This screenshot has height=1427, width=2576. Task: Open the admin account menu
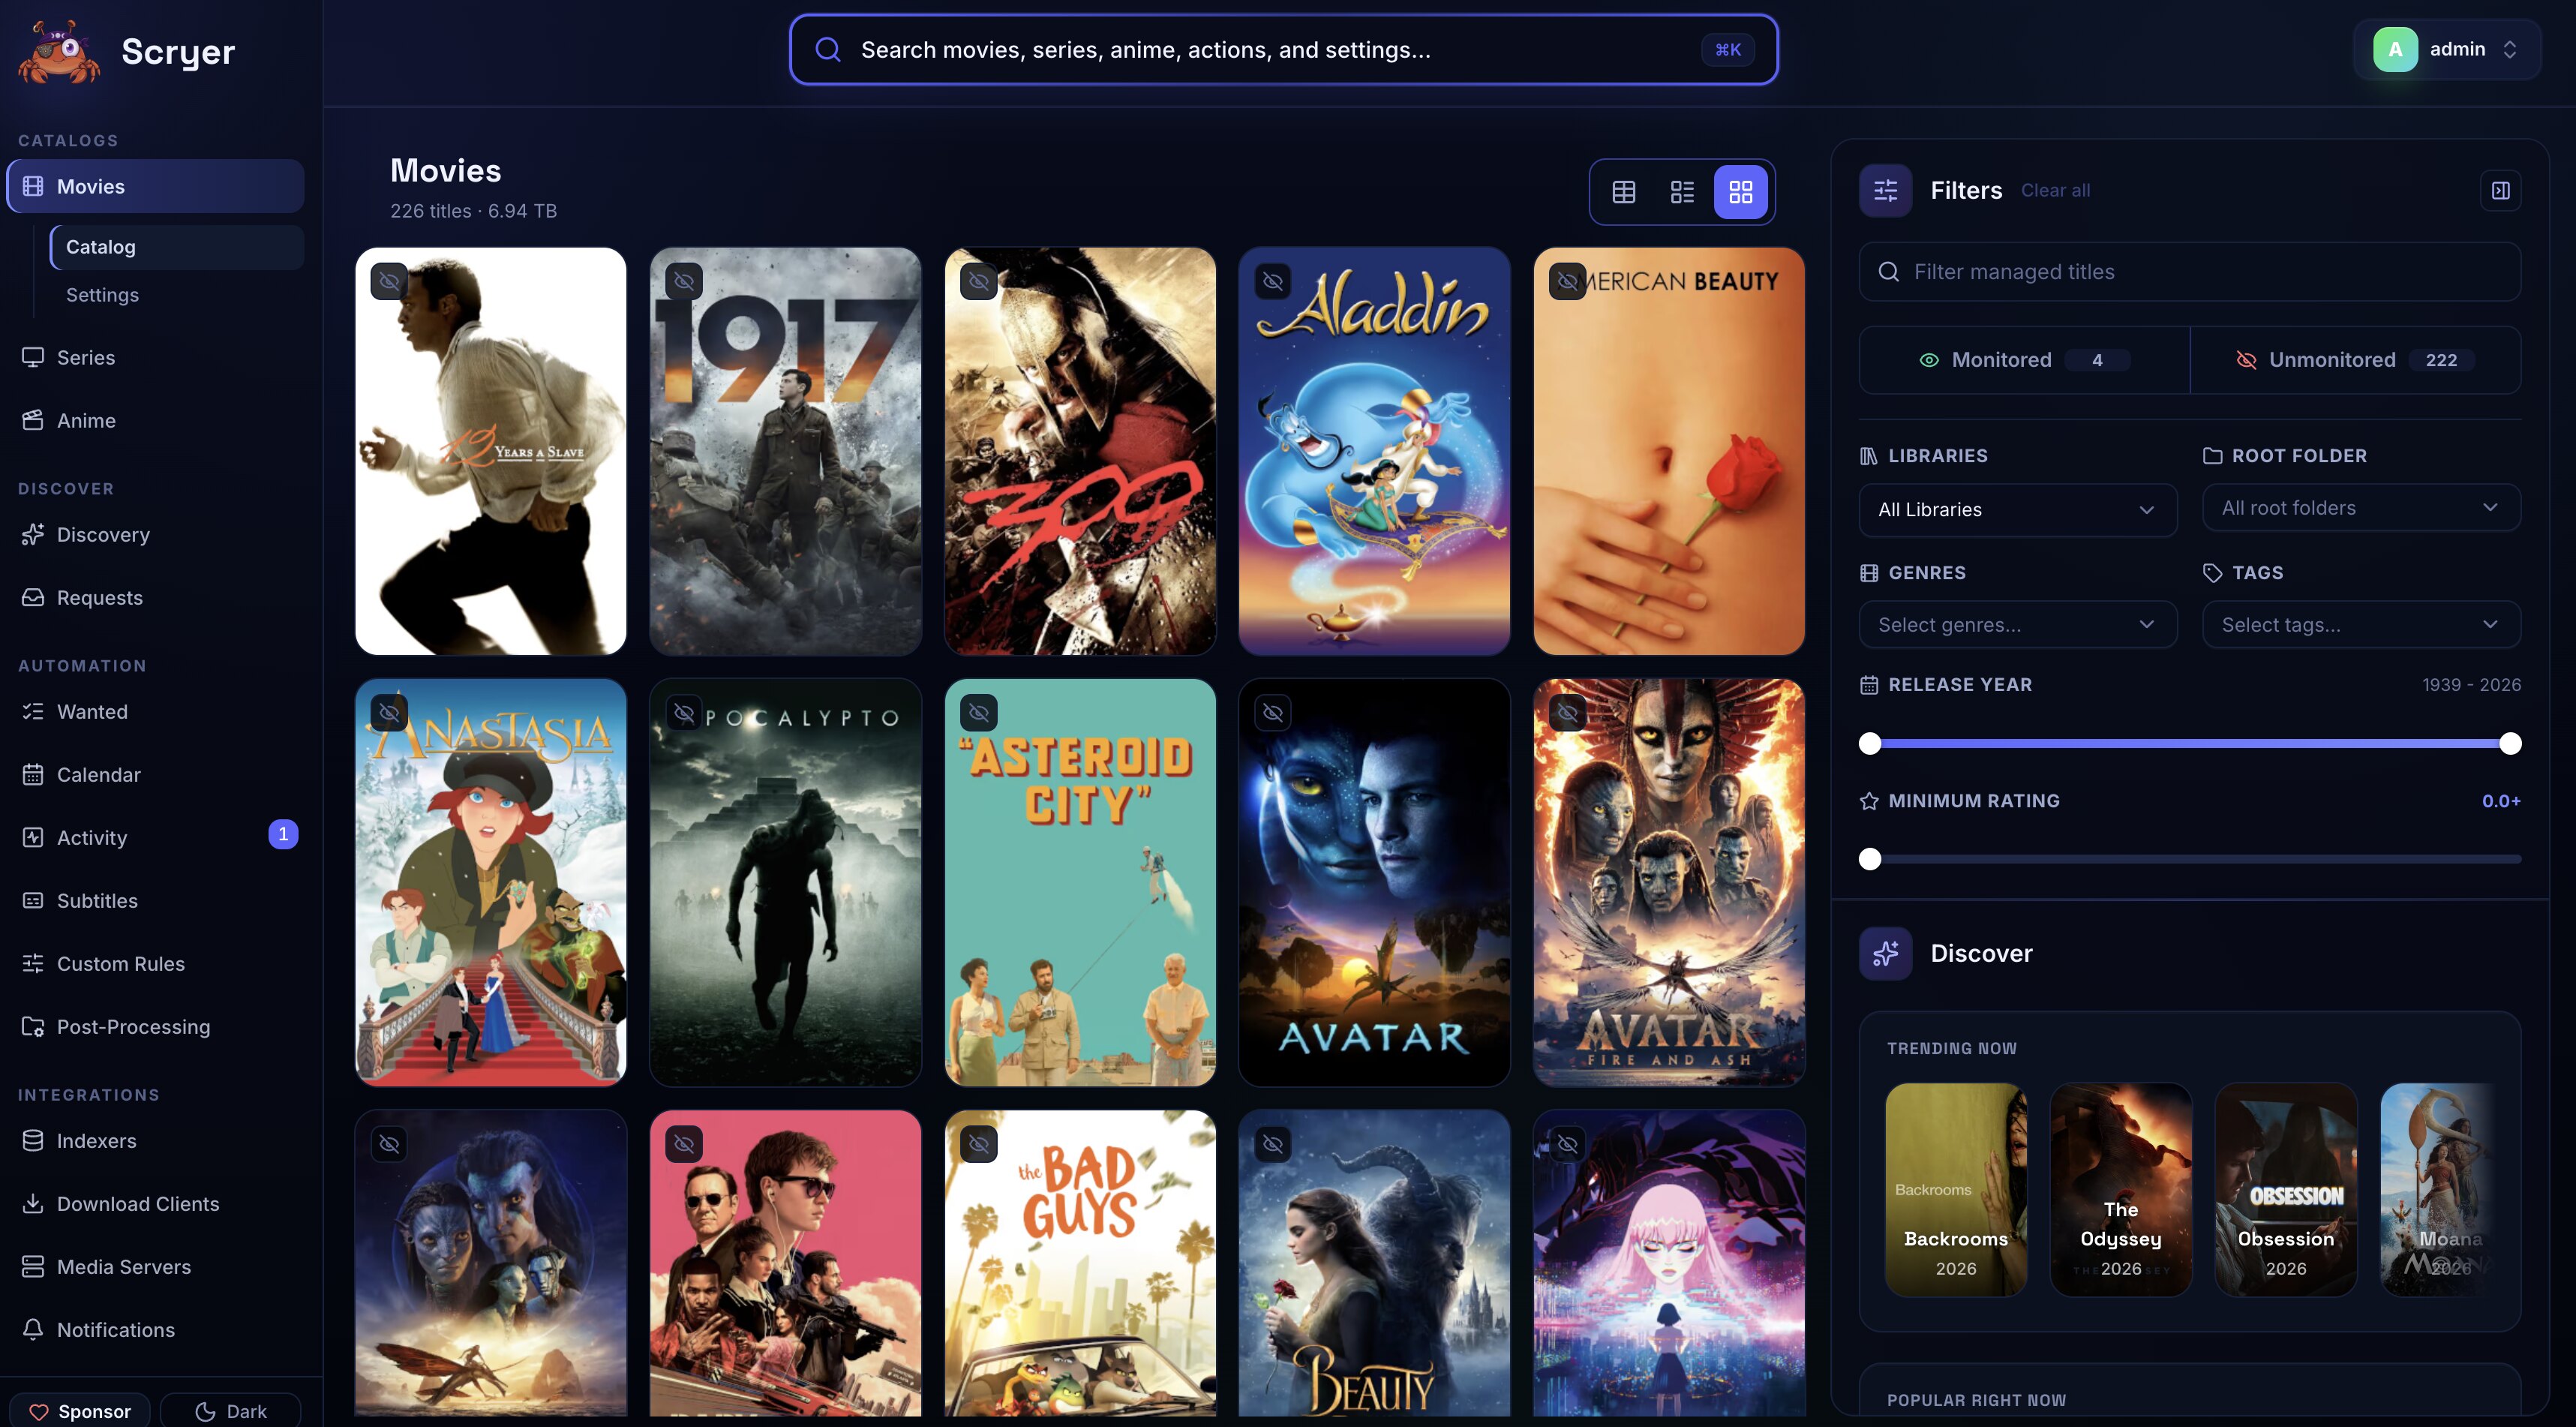click(x=2447, y=49)
